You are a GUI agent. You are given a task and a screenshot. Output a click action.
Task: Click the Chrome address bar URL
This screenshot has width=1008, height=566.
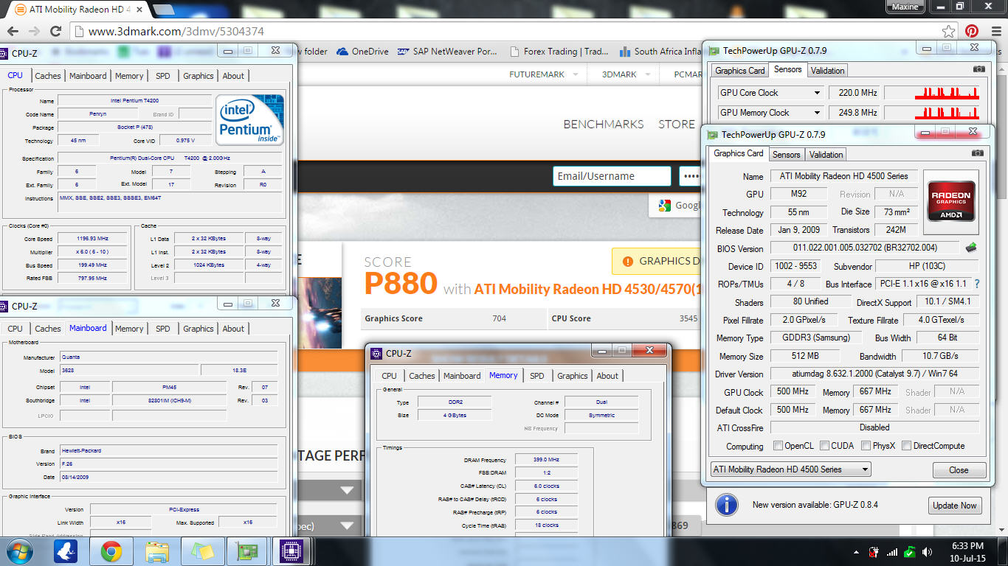(x=176, y=32)
